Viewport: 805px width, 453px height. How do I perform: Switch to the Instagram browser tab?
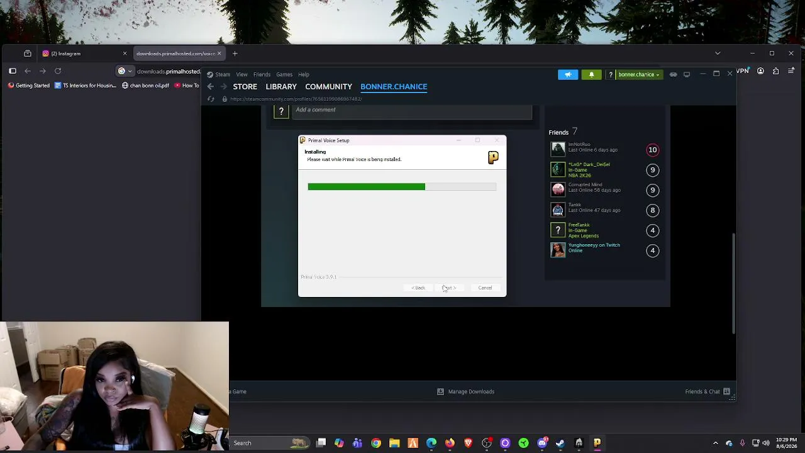tap(84, 53)
